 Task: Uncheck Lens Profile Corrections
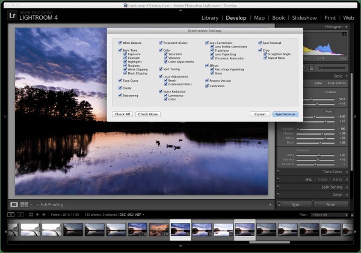[x=212, y=46]
